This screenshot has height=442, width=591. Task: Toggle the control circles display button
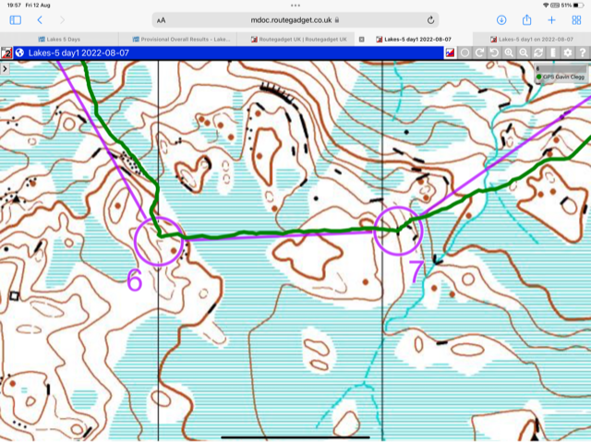464,54
